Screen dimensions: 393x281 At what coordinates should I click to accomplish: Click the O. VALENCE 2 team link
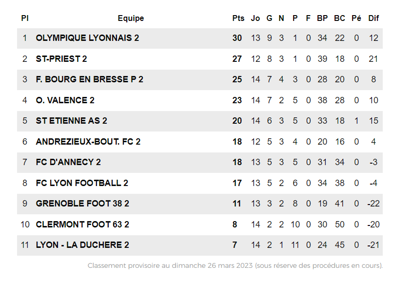(x=65, y=100)
